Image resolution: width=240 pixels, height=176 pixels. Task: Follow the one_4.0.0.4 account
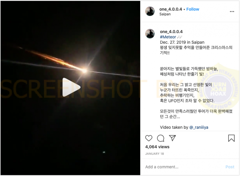[x=193, y=9]
